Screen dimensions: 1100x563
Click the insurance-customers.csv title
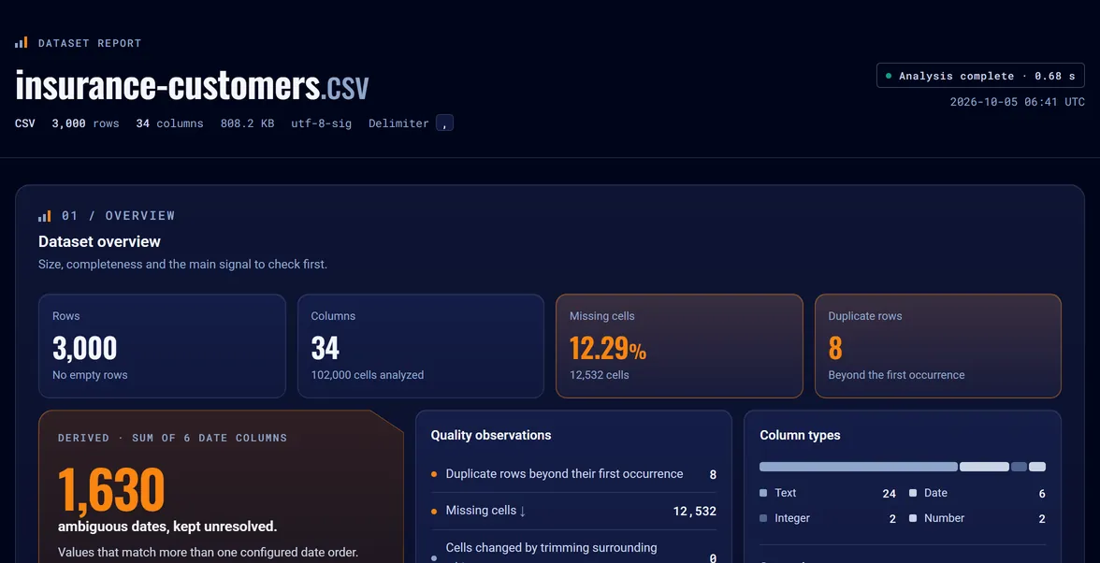(192, 86)
